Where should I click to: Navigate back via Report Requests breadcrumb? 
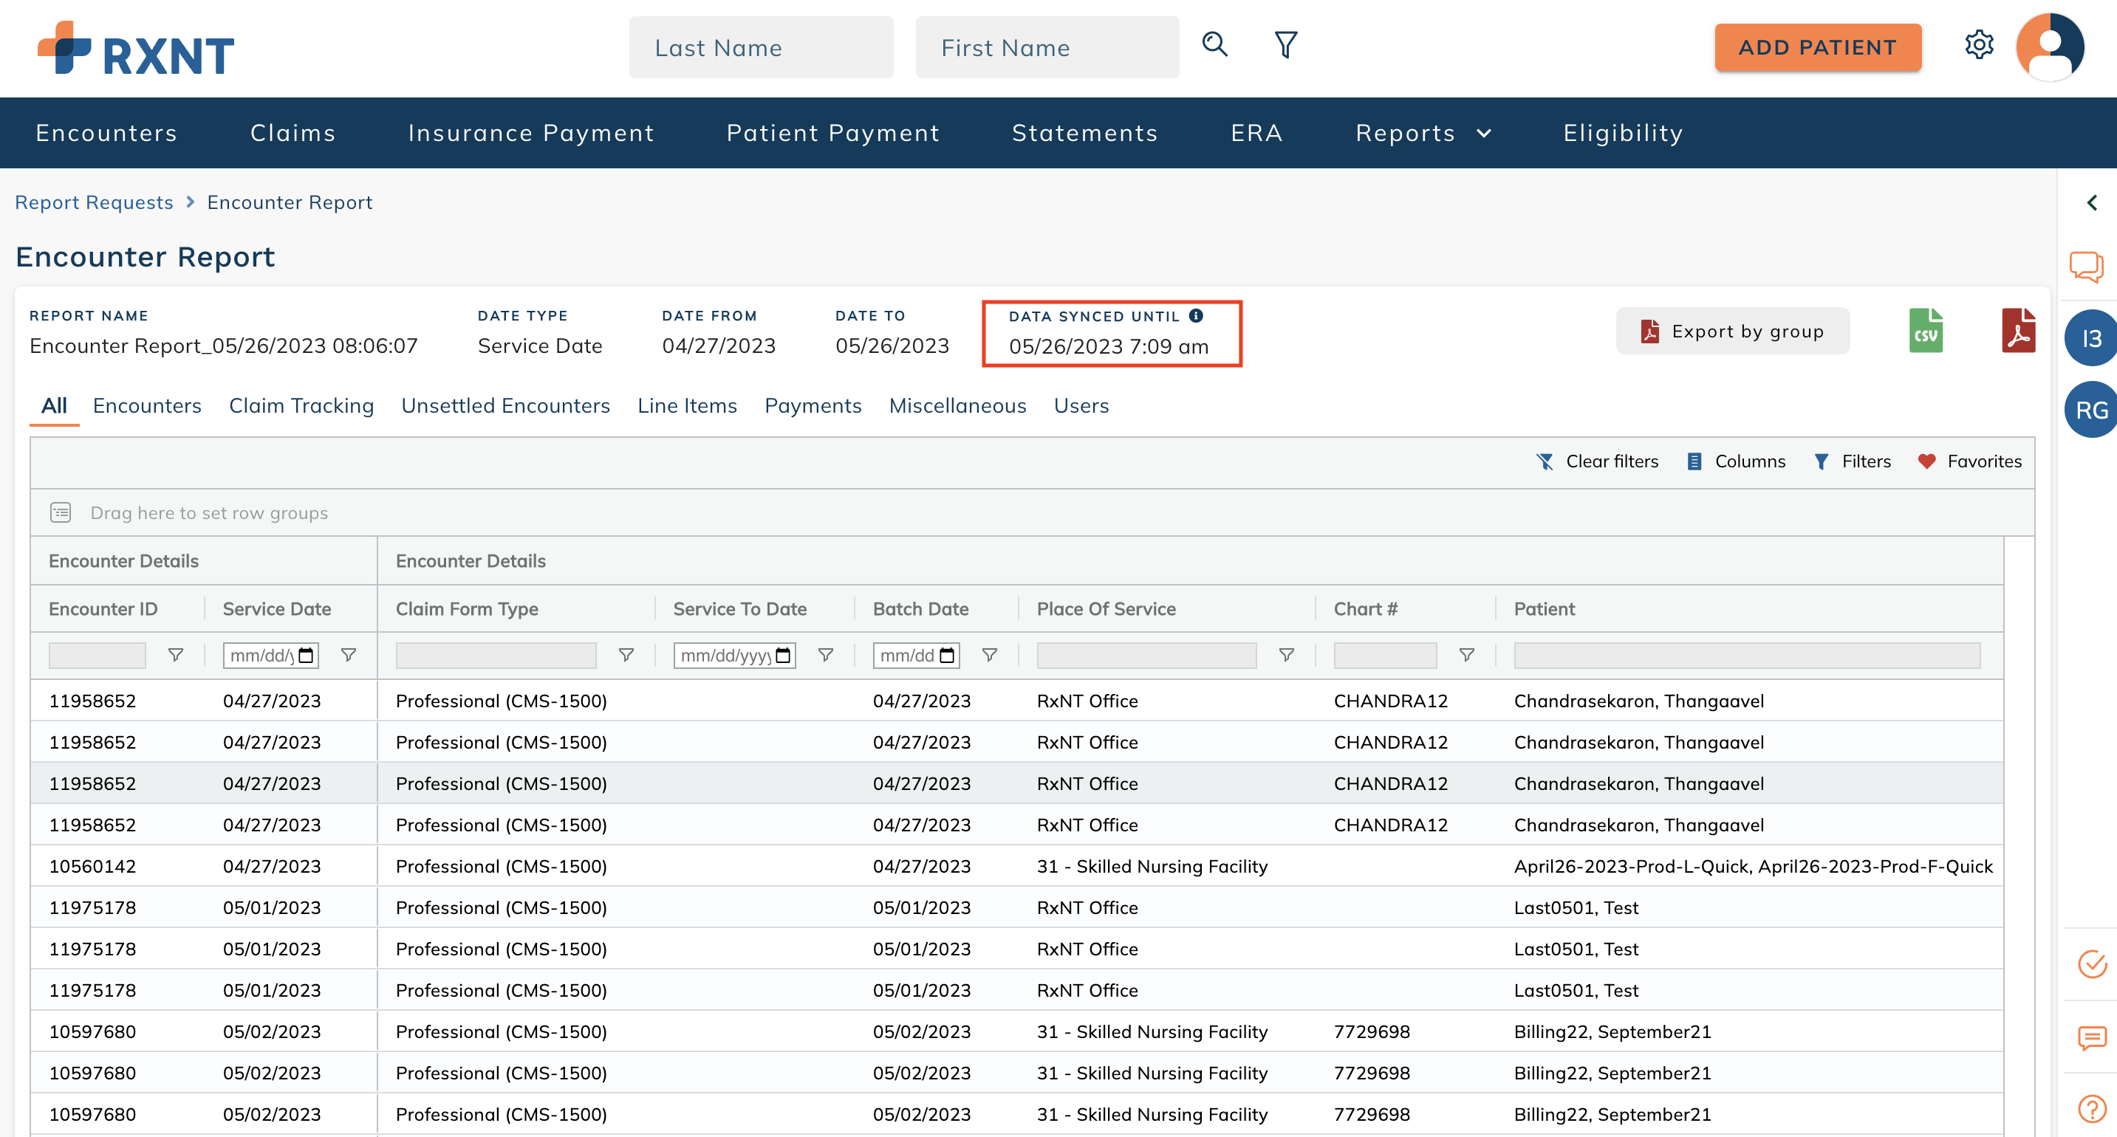[x=94, y=202]
